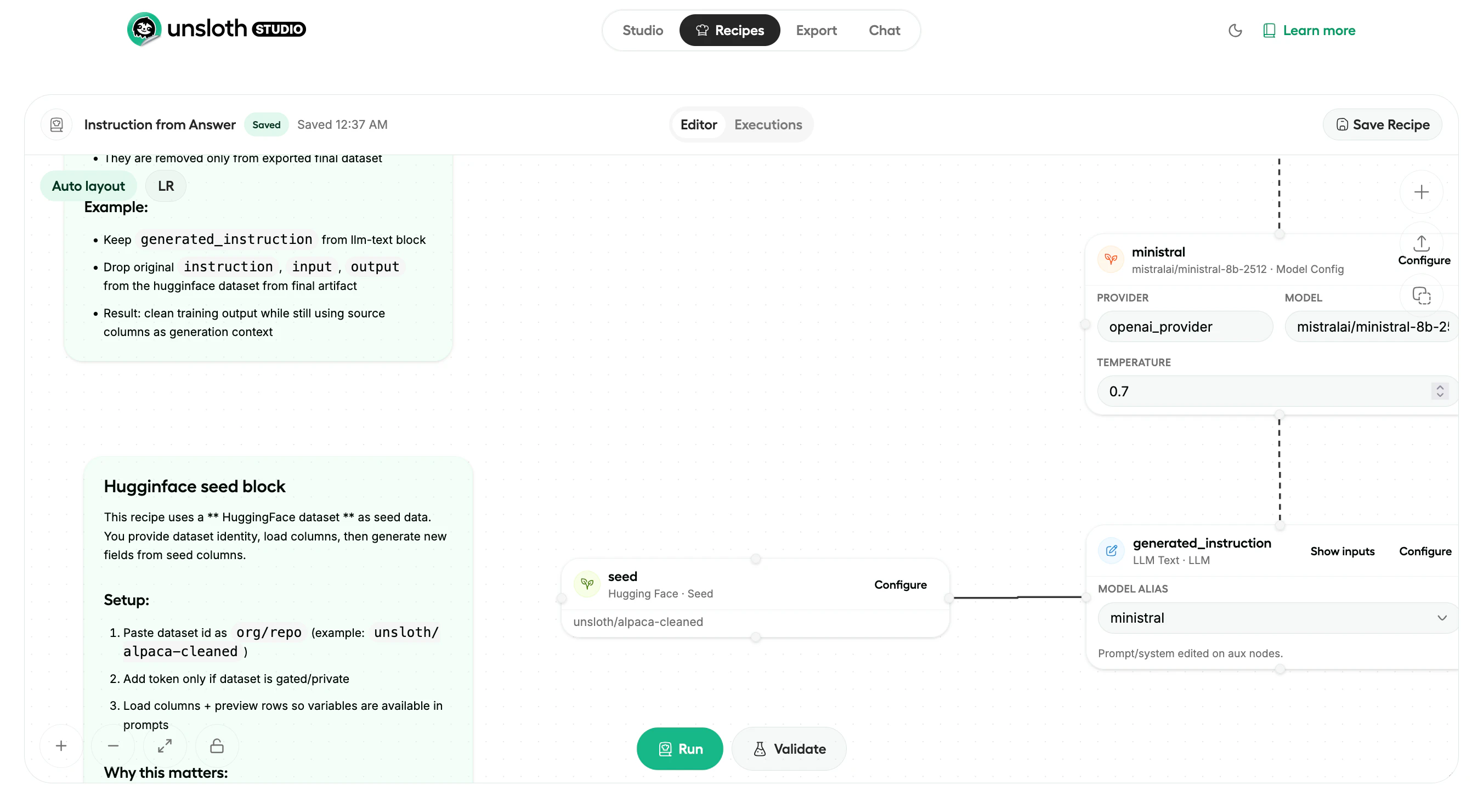
Task: Switch to the Executions tab
Action: tap(767, 125)
